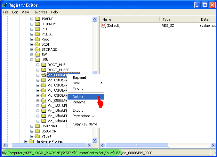Open the Favorites menu
This screenshot has width=217, height=157.
[40, 12]
